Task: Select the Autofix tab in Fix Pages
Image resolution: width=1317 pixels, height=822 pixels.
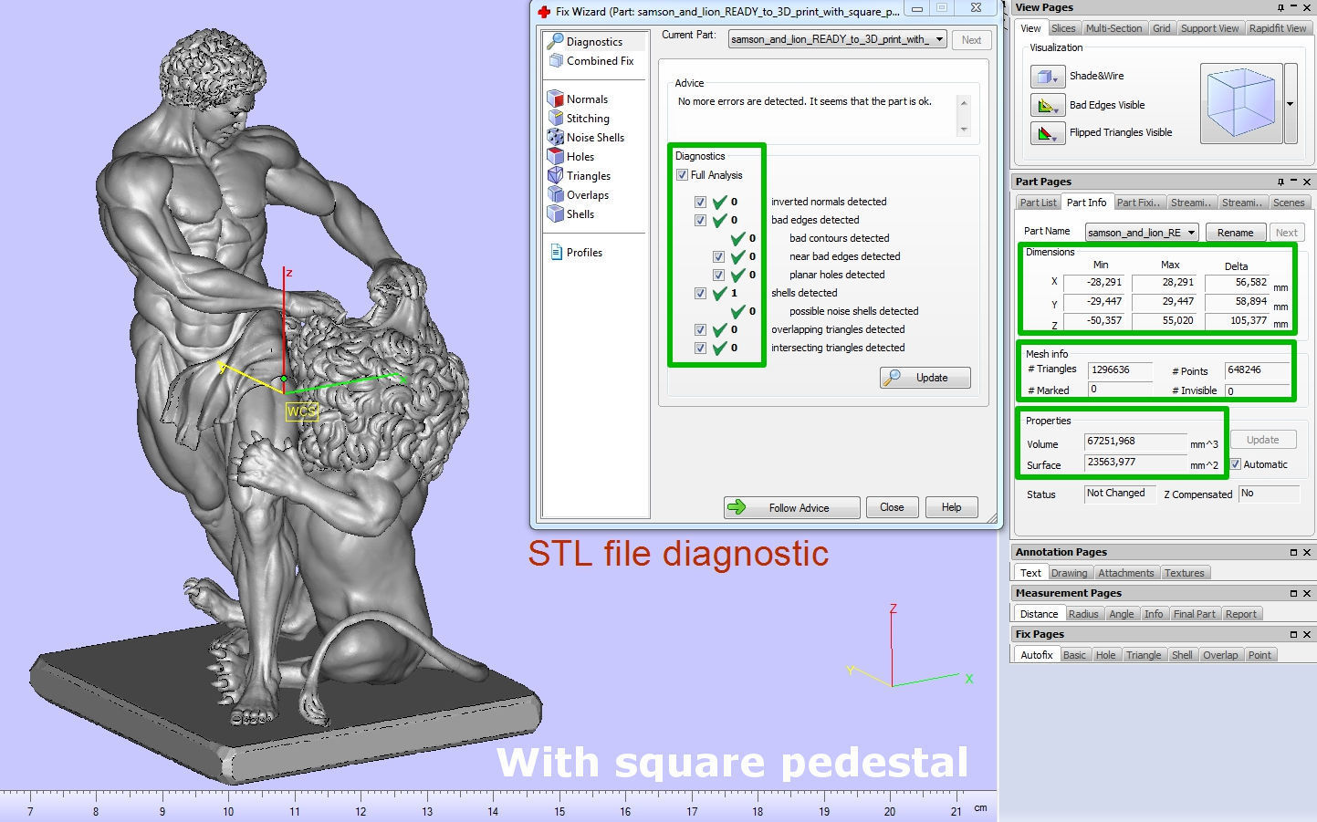Action: 1037,655
